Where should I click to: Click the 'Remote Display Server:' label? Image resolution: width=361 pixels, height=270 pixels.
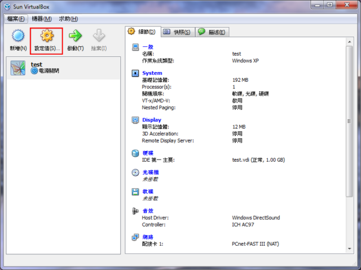[168, 141]
